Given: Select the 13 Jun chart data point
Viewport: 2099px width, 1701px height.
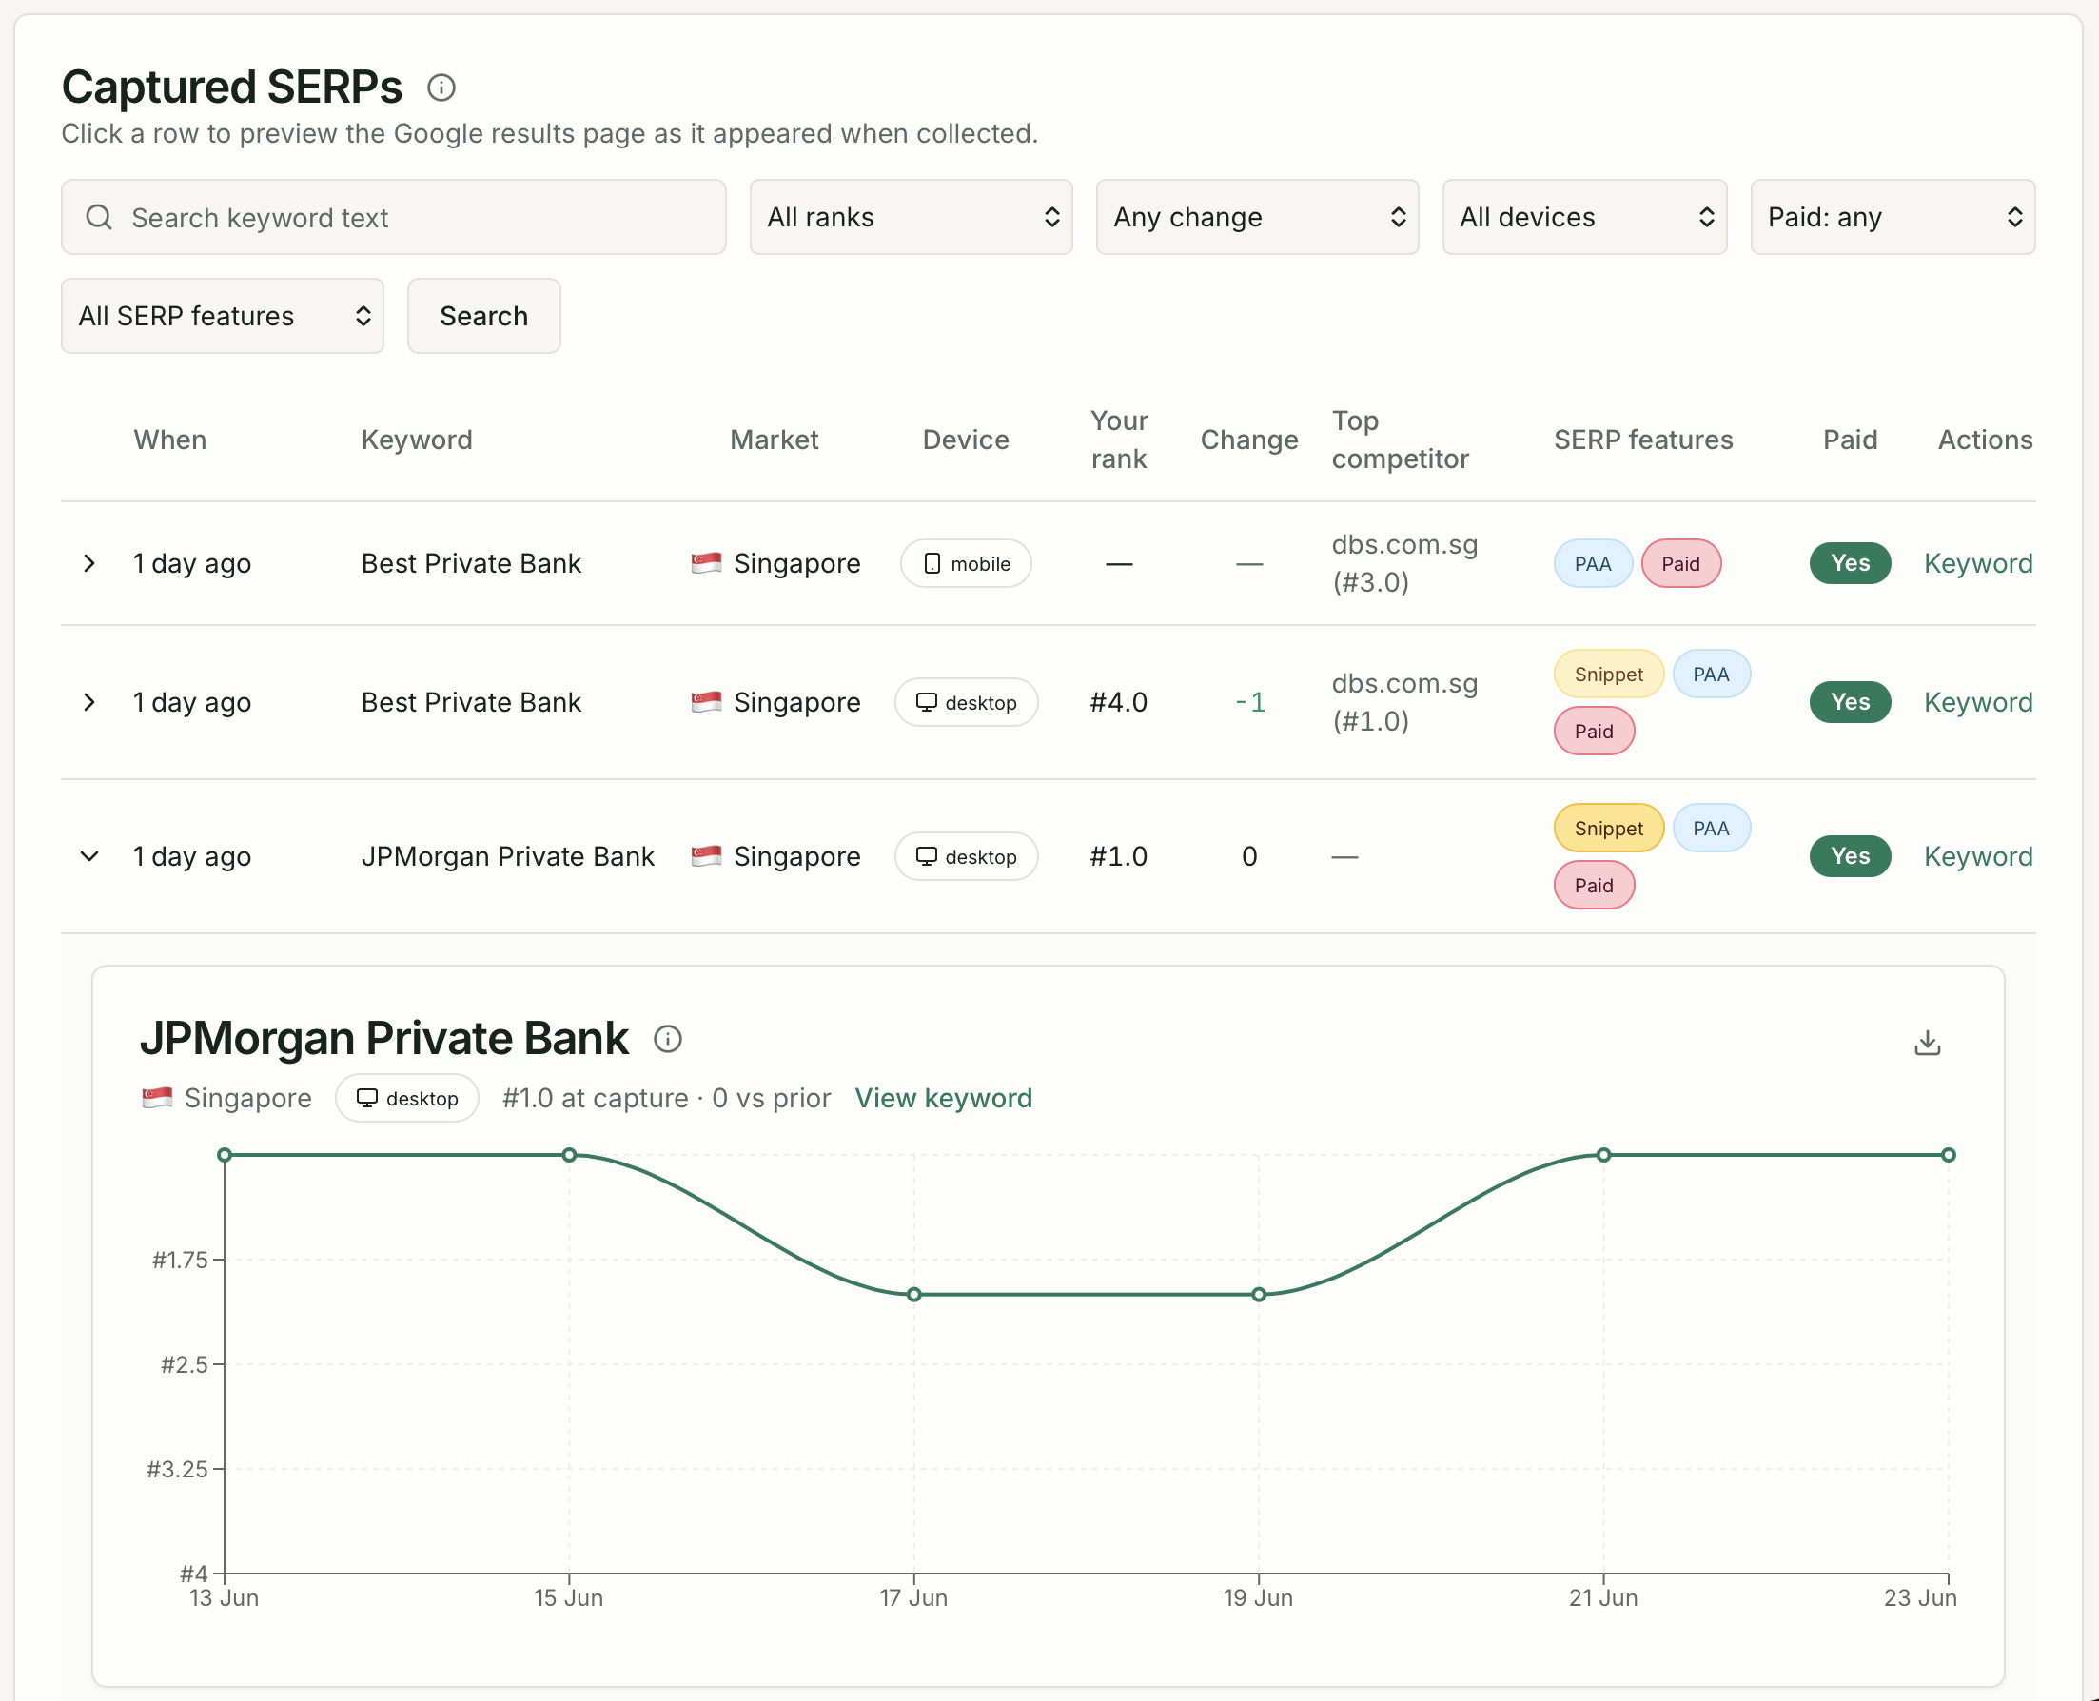Looking at the screenshot, I should tap(225, 1155).
